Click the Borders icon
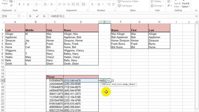 [36, 4]
